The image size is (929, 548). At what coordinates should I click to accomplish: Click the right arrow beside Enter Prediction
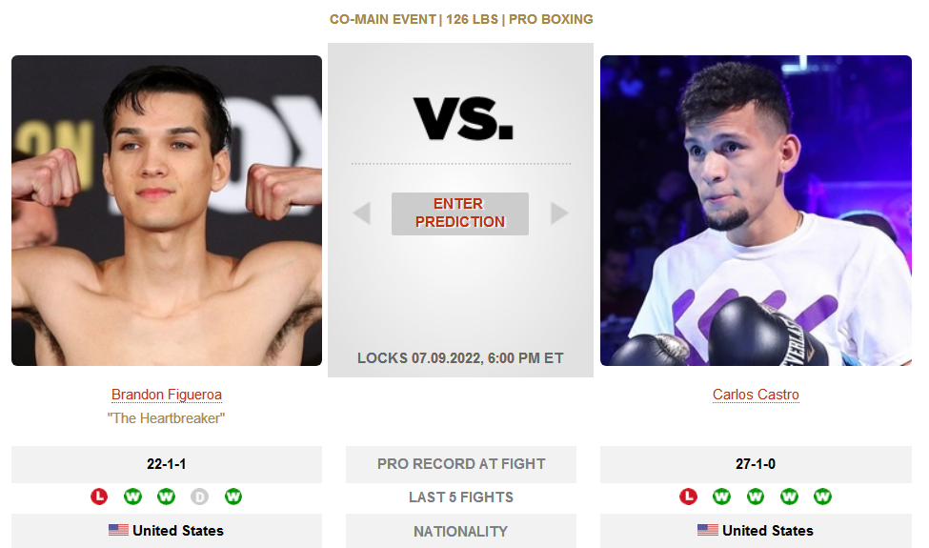point(559,213)
